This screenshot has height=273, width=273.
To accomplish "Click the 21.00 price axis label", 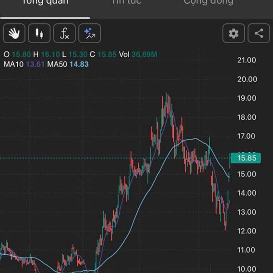I will 247,60.
